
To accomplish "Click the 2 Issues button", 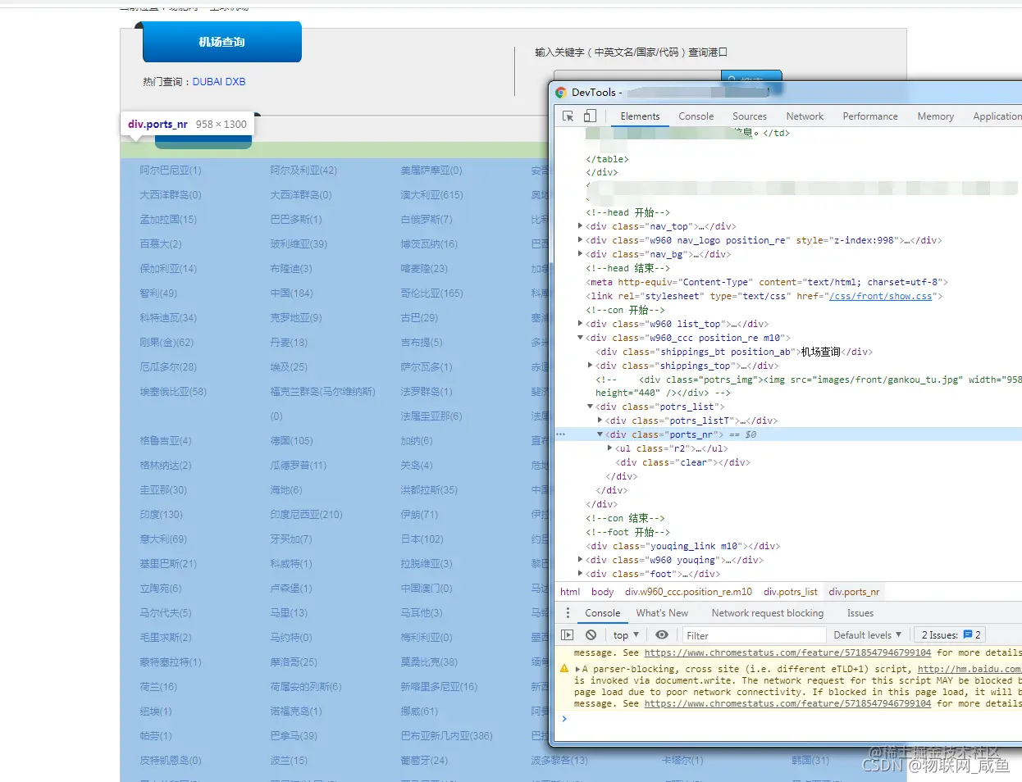I will pos(950,635).
